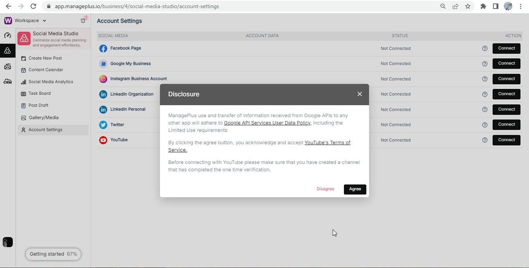This screenshot has height=268, width=529.
Task: Connect the LinkedIn Personal account
Action: [x=507, y=109]
